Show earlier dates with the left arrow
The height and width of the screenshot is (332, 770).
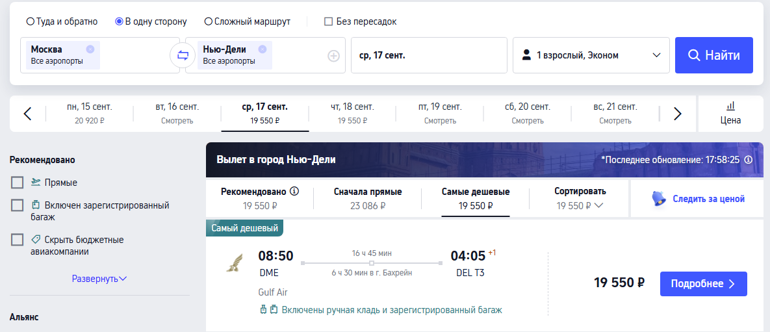27,114
